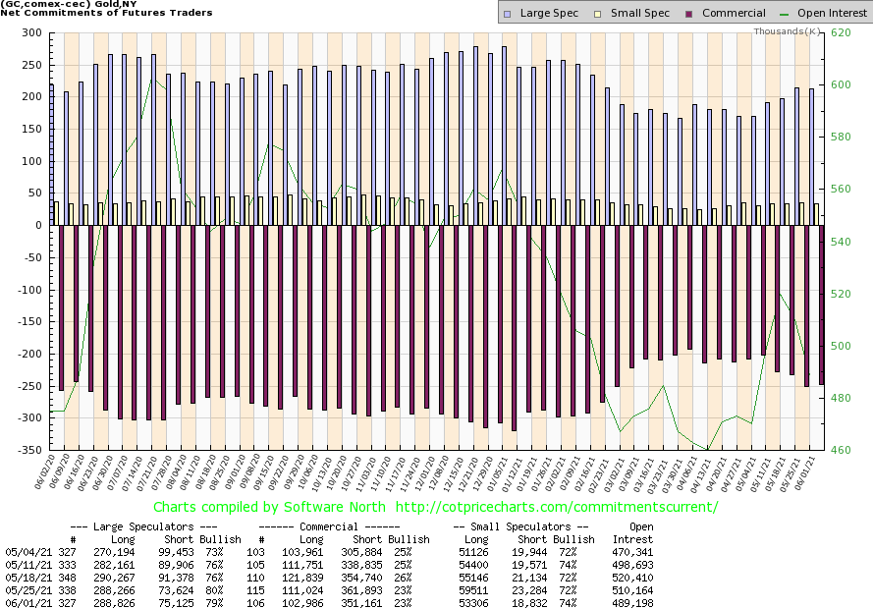Image resolution: width=873 pixels, height=609 pixels.
Task: Click the -350 label on left axis
Action: click(x=27, y=451)
